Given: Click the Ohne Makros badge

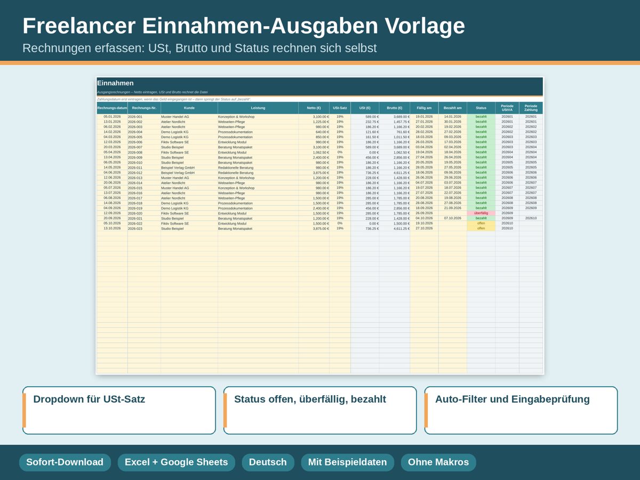Looking at the screenshot, I should tap(438, 462).
